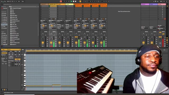This screenshot has width=169, height=95.
Task: Select MIDI Effects in browser categories
Action: coord(4,21)
